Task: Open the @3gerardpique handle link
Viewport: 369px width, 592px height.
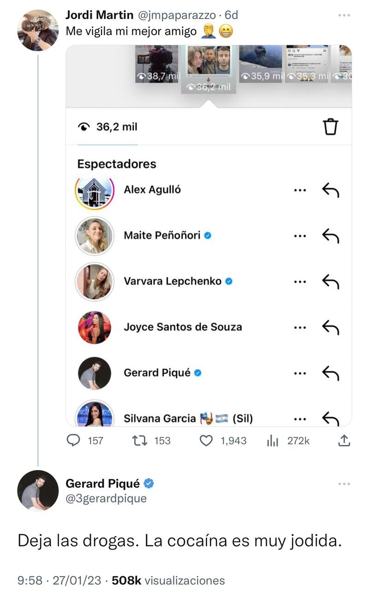Action: 106,499
